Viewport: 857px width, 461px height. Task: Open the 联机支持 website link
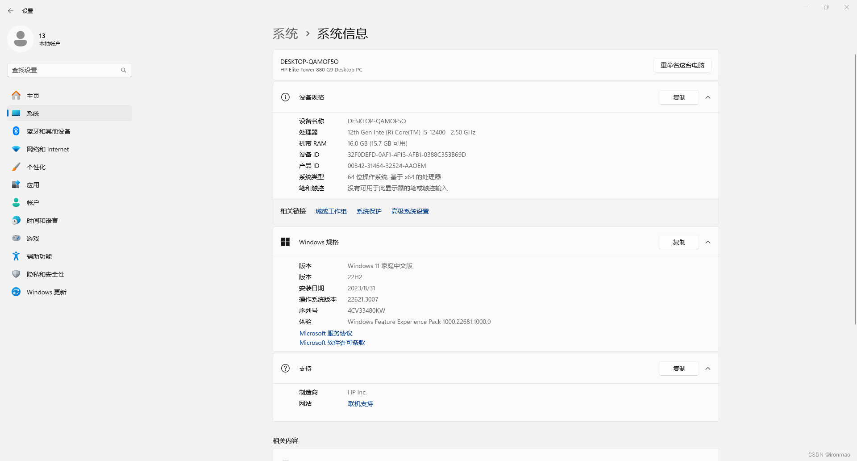361,404
